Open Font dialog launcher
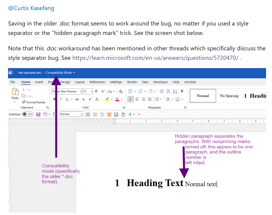This screenshot has height=215, width=272. (x=124, y=107)
